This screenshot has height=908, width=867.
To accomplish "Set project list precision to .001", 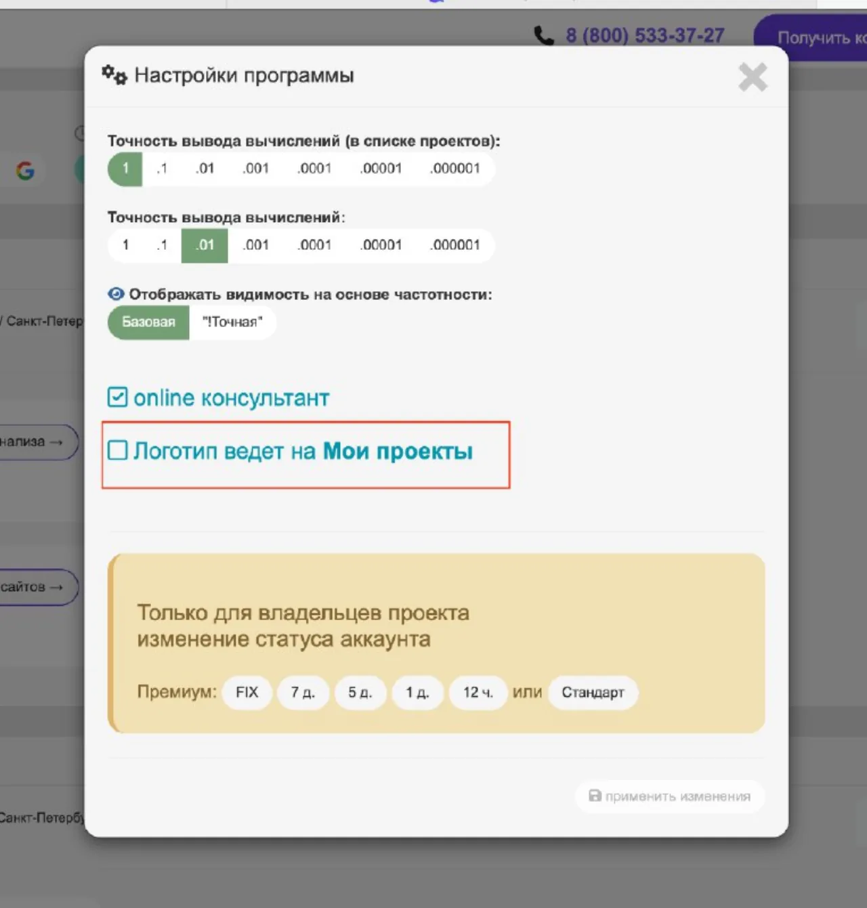I will 255,169.
